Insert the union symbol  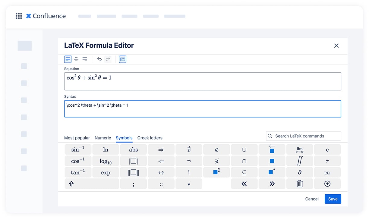(x=244, y=149)
